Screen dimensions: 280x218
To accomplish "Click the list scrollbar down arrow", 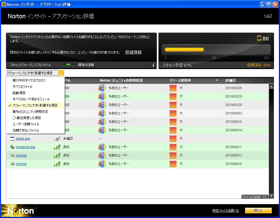I will pyautogui.click(x=271, y=196).
